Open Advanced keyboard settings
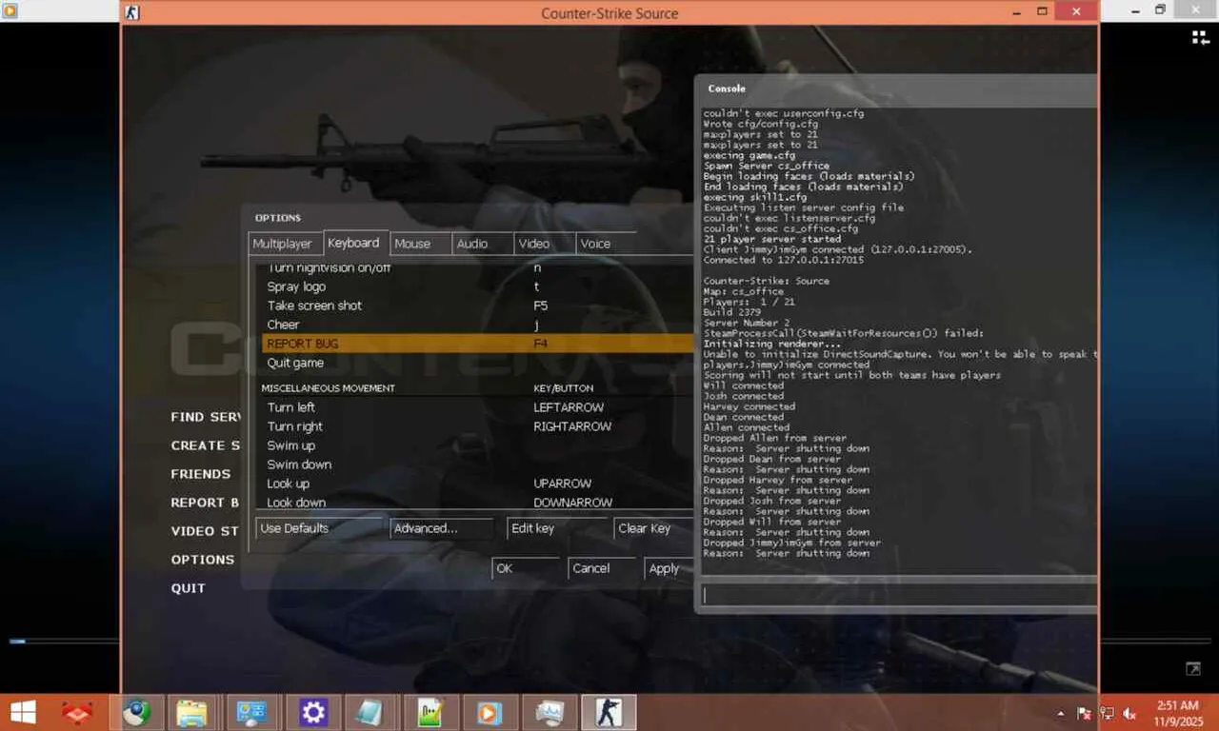This screenshot has width=1219, height=731. (441, 528)
